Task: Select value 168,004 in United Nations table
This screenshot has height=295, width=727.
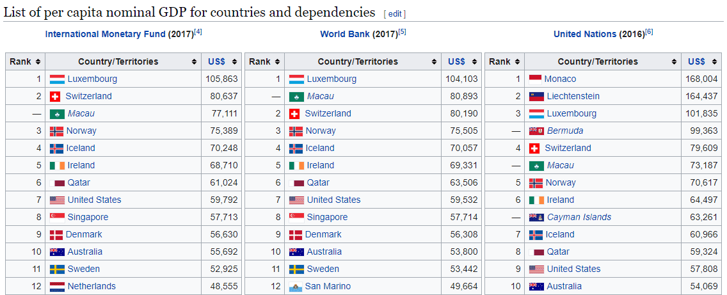Action: tap(701, 79)
